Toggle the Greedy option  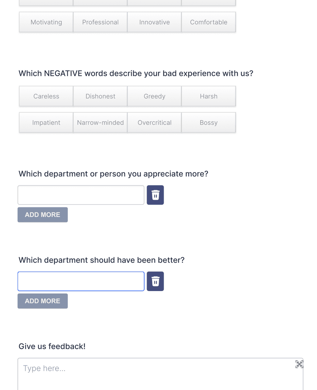click(154, 96)
